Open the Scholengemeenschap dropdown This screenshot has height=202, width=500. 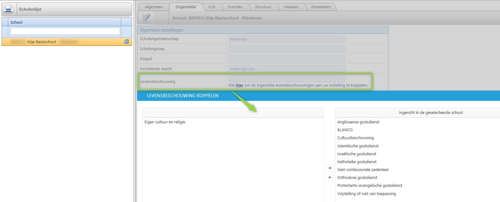[x=287, y=39]
